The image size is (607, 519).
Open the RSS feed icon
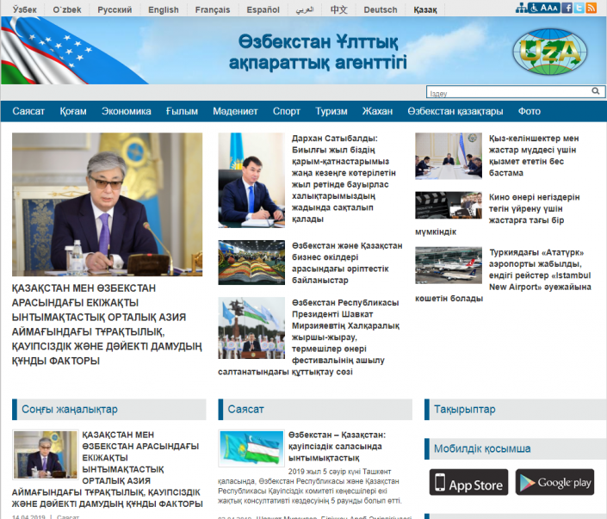click(592, 8)
